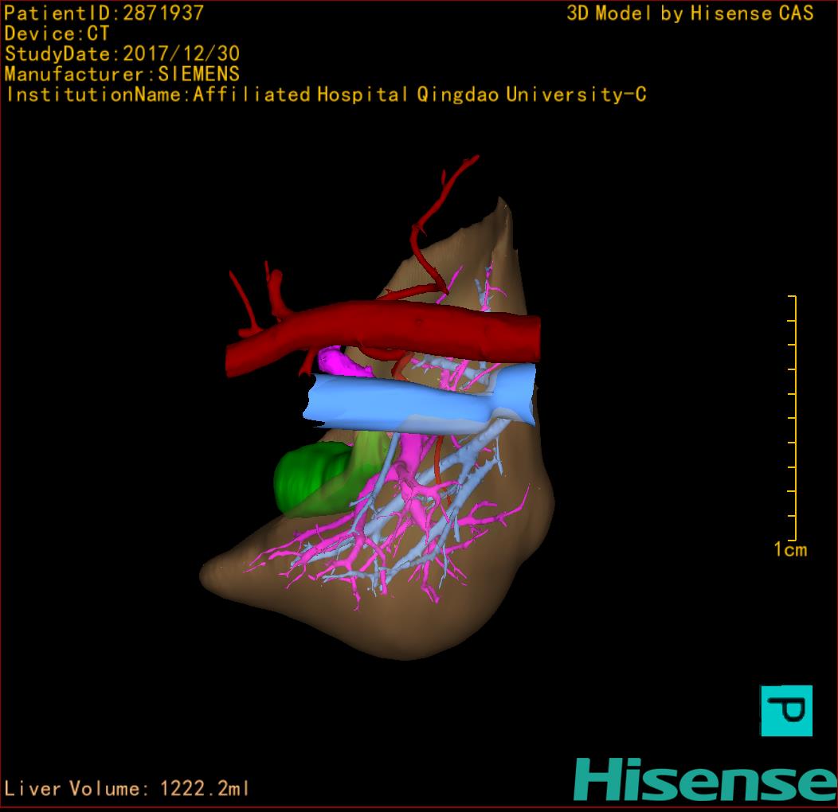Click the Device:CT label
The height and width of the screenshot is (812, 838).
(57, 33)
